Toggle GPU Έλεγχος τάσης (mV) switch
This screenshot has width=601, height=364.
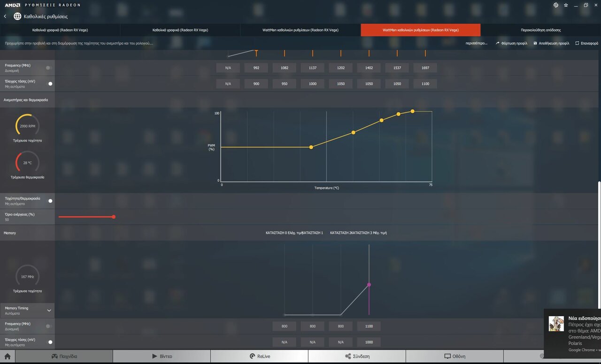tap(50, 83)
